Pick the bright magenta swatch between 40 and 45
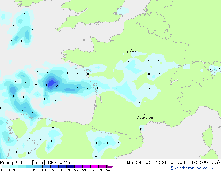 point(94,166)
